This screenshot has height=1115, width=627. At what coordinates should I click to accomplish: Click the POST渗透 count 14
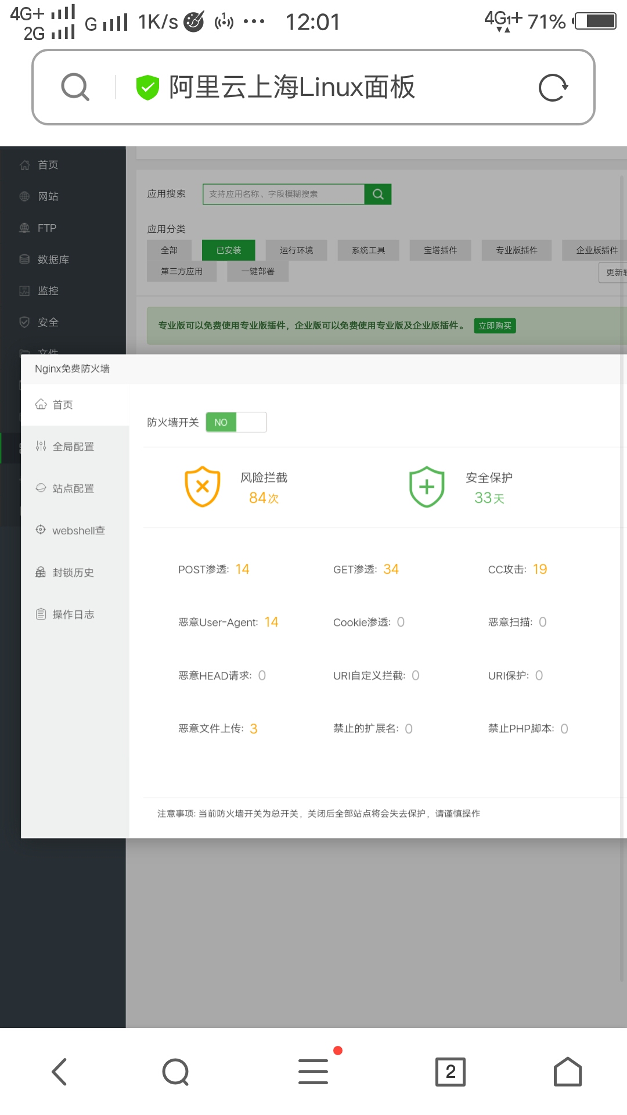(x=243, y=569)
